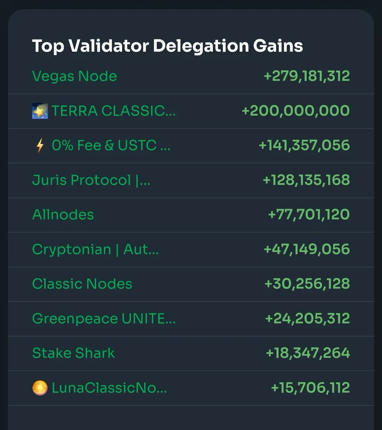Click the moon icon beside LunaClassicNo
Screen dimensions: 382x430
click(40, 388)
